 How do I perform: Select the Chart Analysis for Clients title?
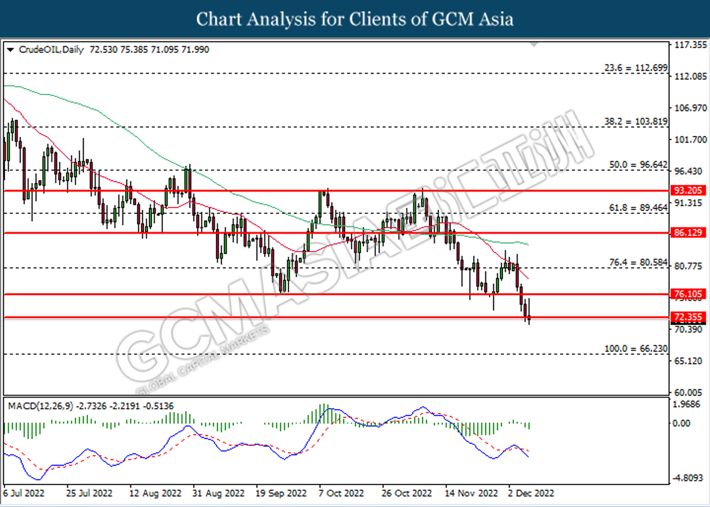pos(355,19)
